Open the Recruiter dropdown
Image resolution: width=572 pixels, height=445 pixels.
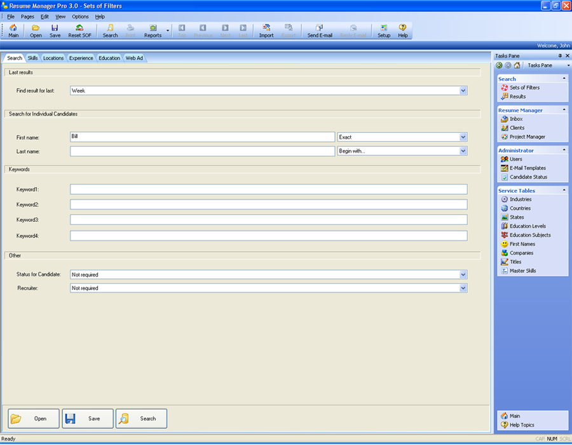click(463, 288)
